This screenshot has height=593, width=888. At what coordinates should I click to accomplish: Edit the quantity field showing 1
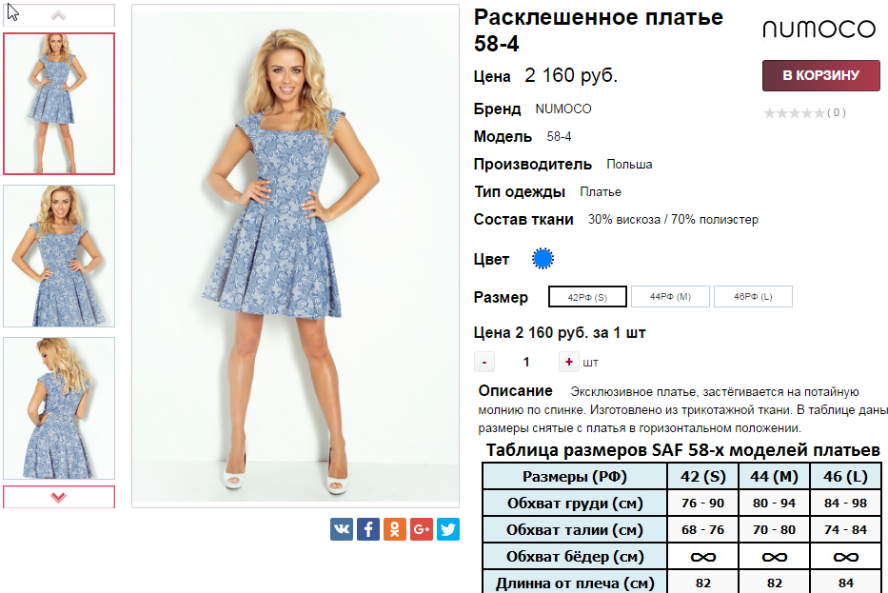(526, 362)
